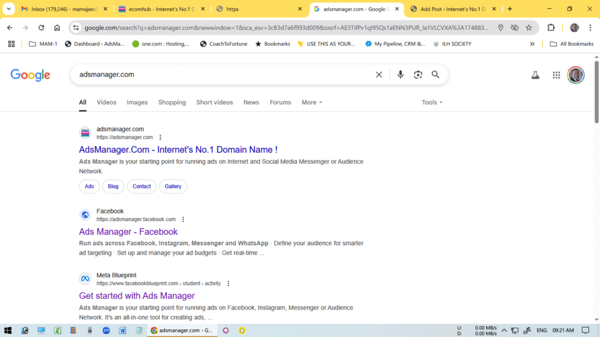The height and width of the screenshot is (337, 600).
Task: Open the Dashboard AdsMa... bookmark
Action: (x=94, y=44)
